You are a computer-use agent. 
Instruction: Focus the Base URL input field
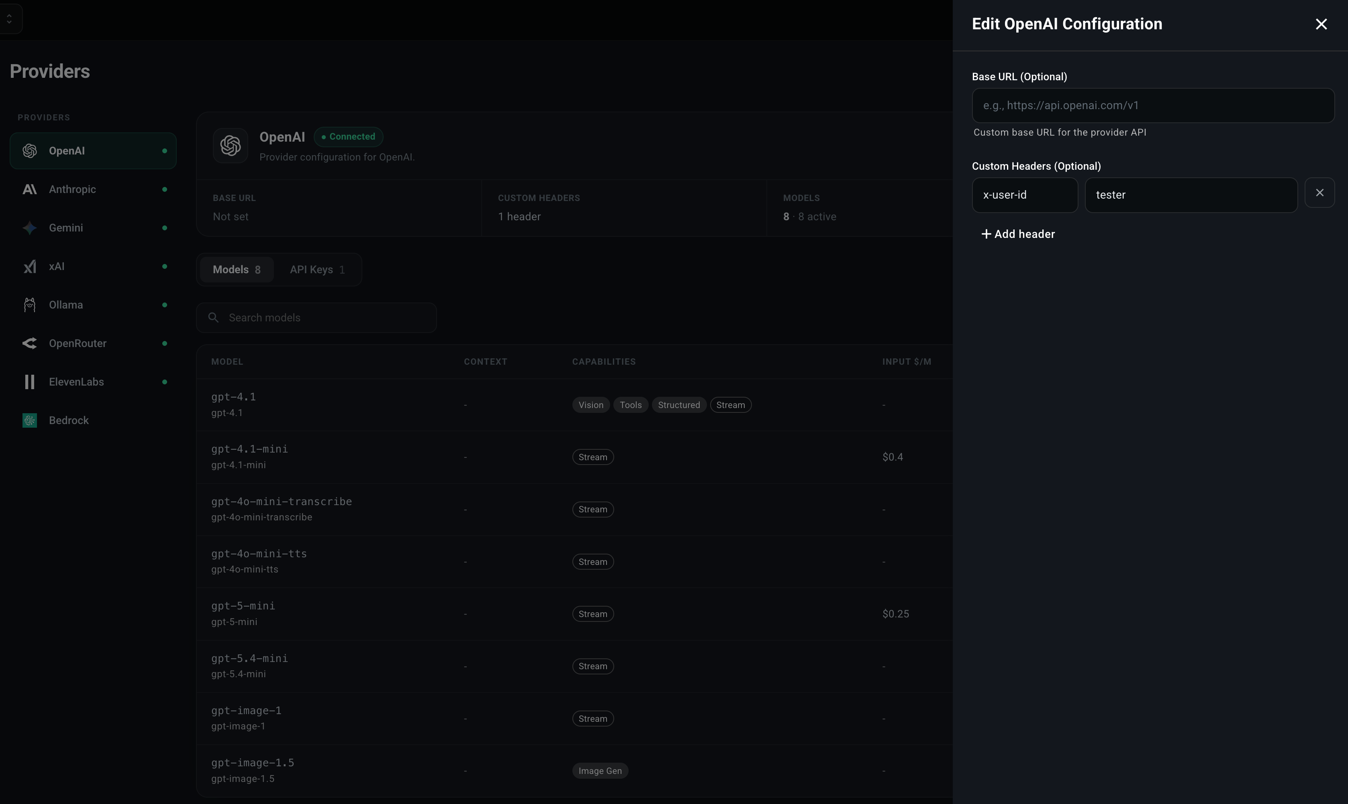pos(1153,105)
